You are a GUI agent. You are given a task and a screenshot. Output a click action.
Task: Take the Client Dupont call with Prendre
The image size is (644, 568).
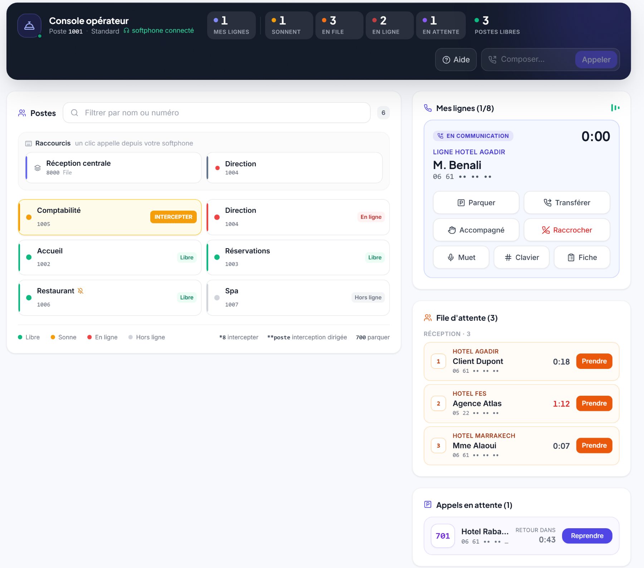click(x=594, y=361)
